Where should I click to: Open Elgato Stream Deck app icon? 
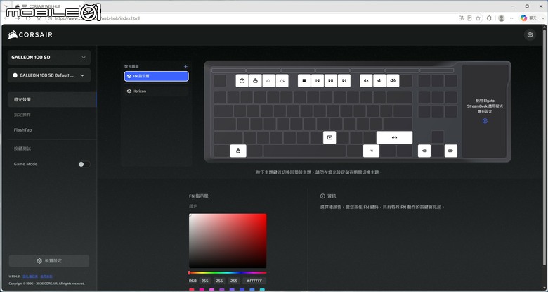click(485, 121)
